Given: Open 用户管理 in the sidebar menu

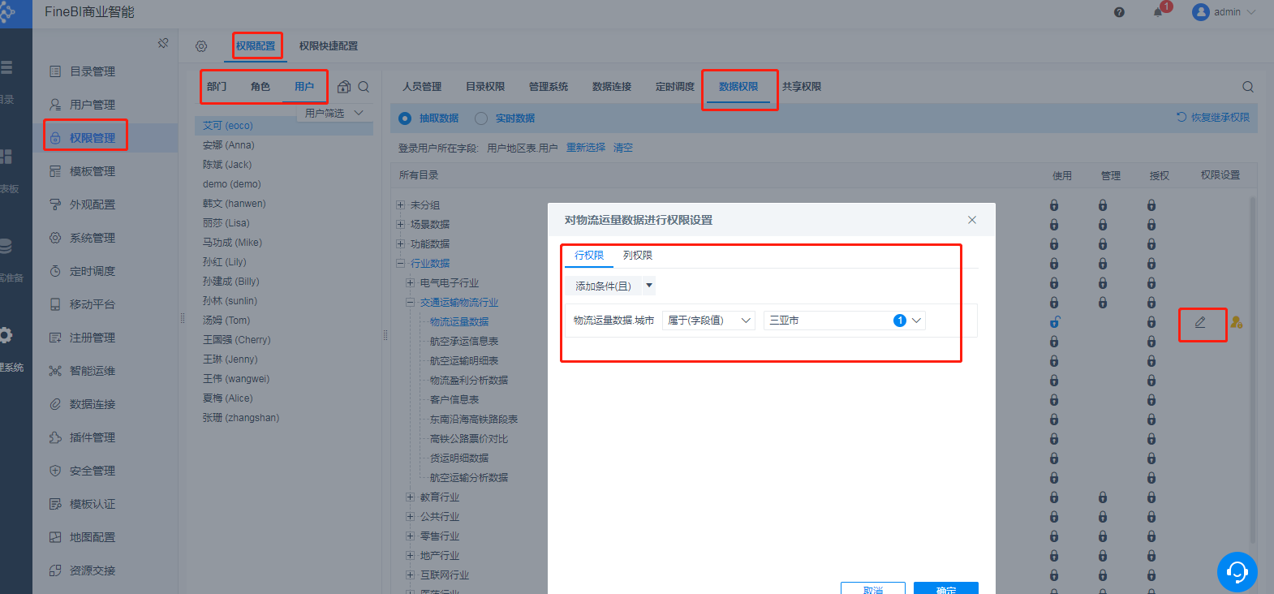Looking at the screenshot, I should point(93,105).
